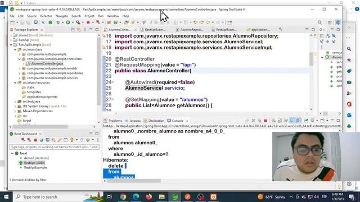The width and height of the screenshot is (360, 202).
Task: Click the toolbar Search magnifier icon
Action: pos(319,22)
